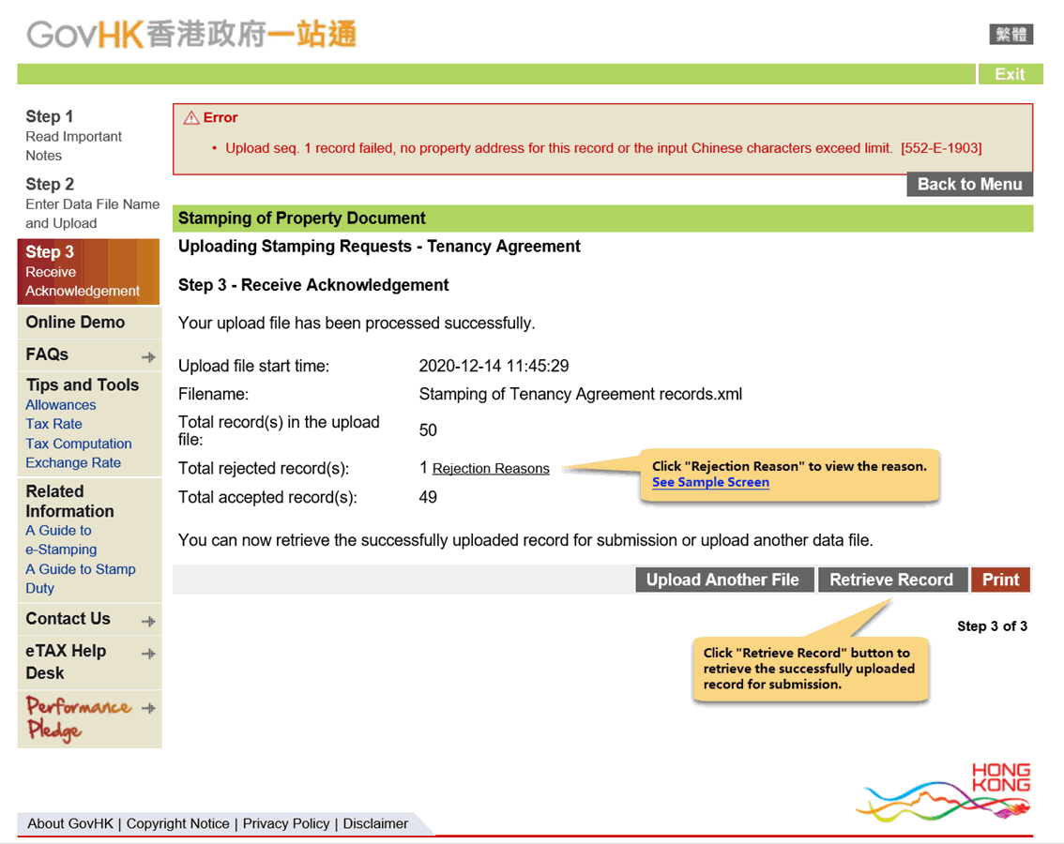Click the error warning triangle icon

pyautogui.click(x=191, y=117)
